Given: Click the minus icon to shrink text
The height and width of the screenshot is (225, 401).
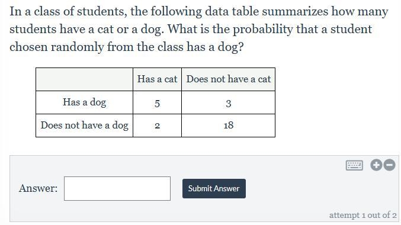Looking at the screenshot, I should pos(390,165).
